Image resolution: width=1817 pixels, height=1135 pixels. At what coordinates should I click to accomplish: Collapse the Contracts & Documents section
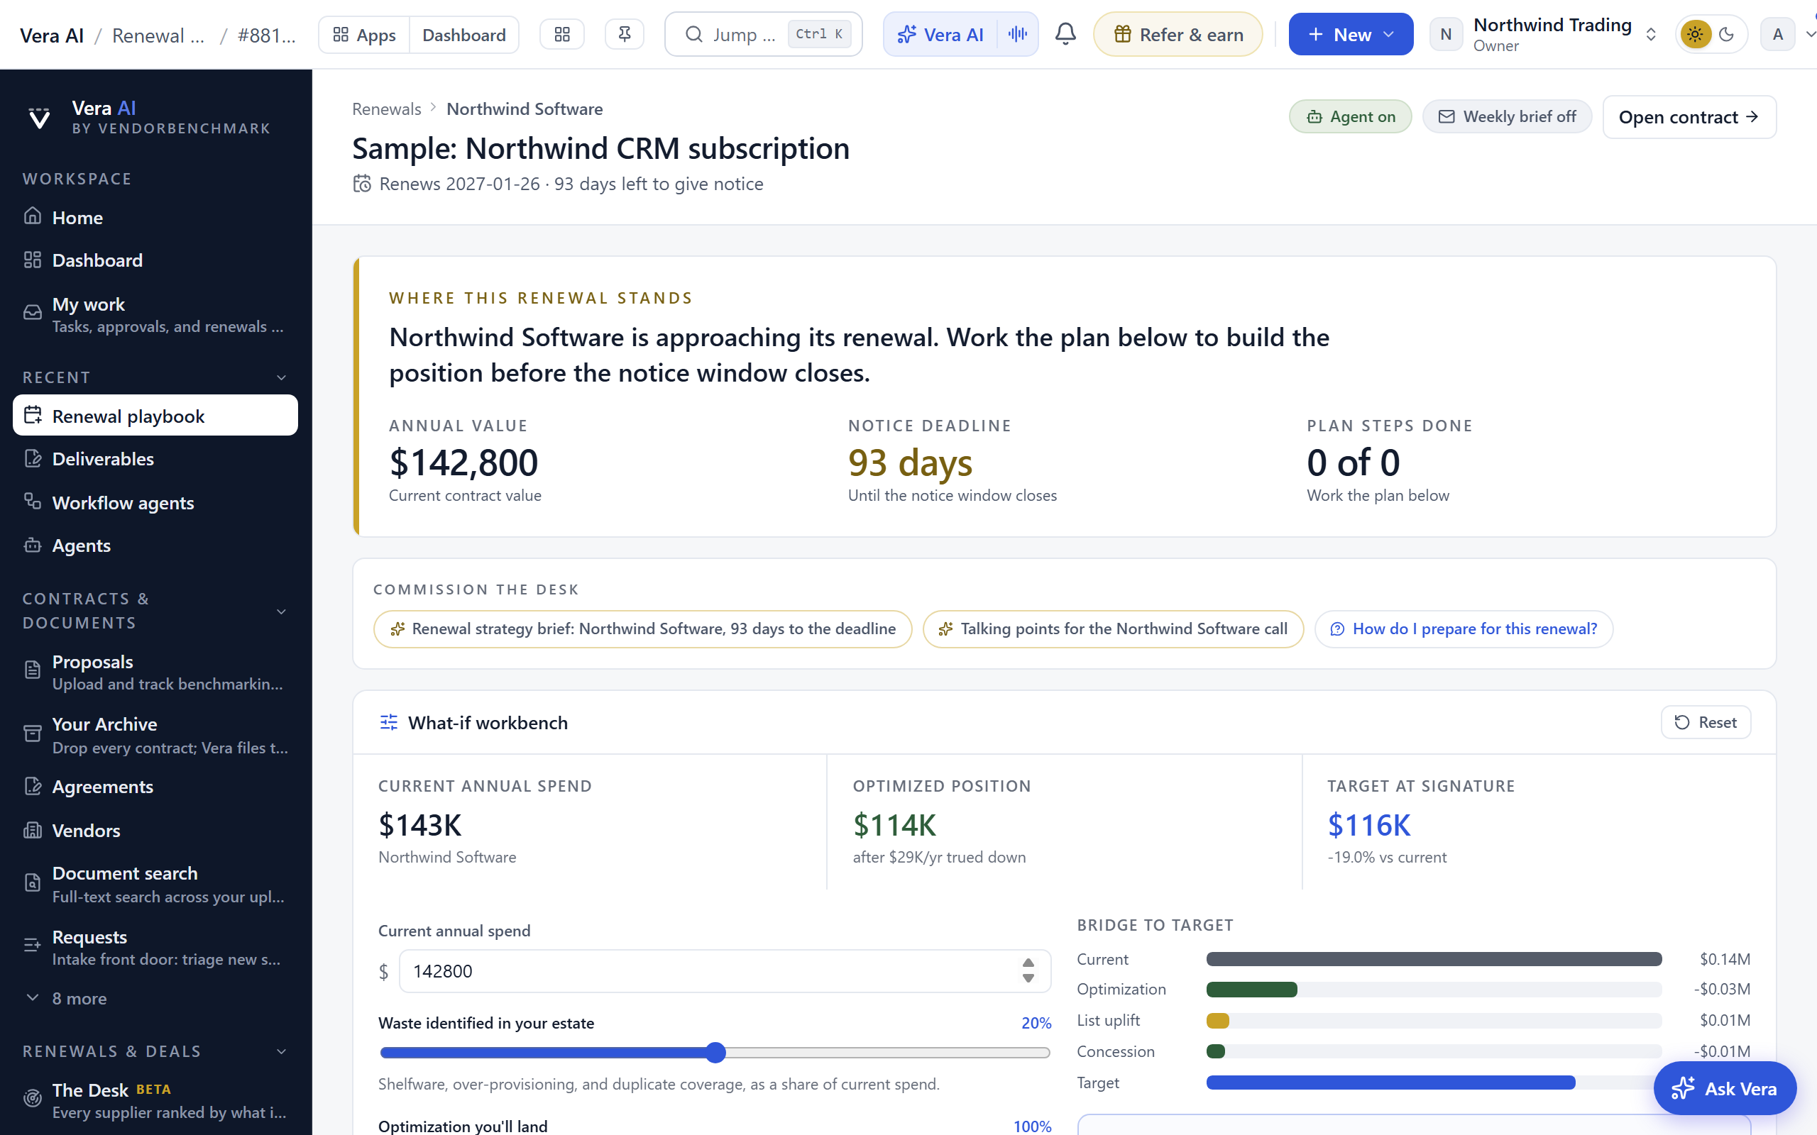(282, 611)
